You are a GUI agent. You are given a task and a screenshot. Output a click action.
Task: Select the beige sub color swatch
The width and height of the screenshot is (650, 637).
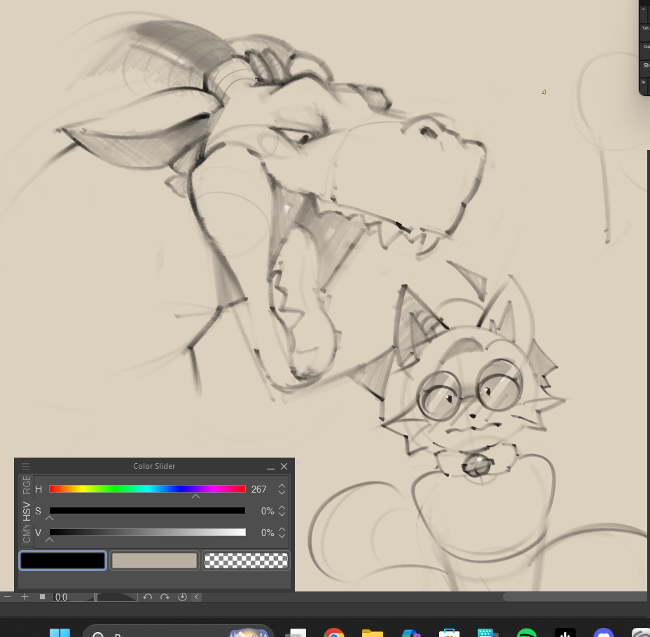(154, 561)
